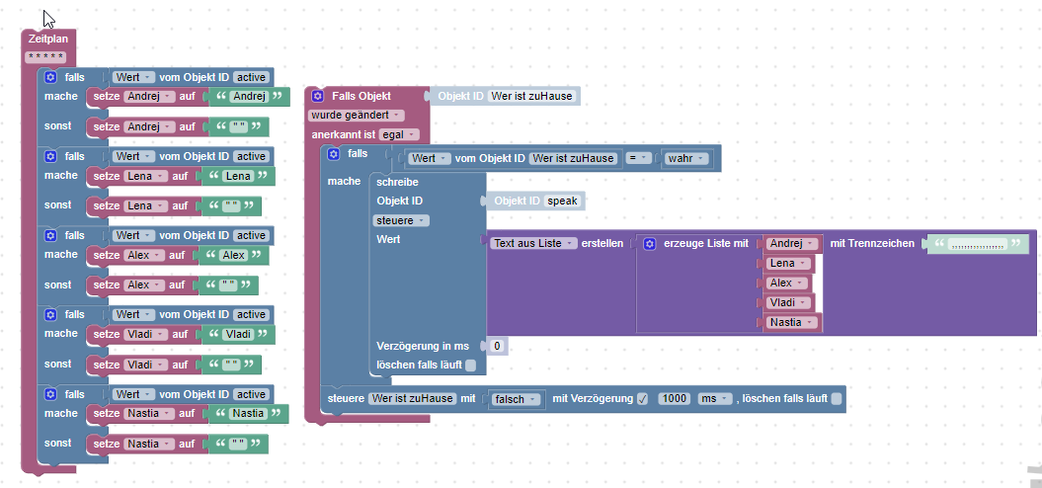This screenshot has height=488, width=1042.
Task: Open the Vladi variable dropdown in the list block
Action: [789, 303]
